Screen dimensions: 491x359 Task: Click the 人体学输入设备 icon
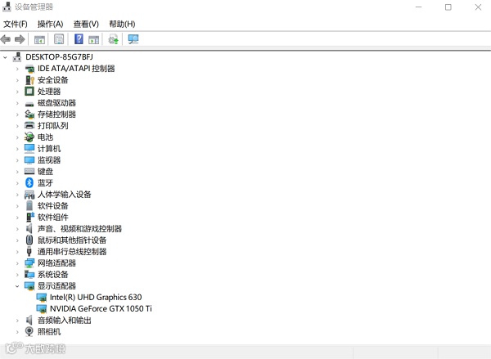(x=29, y=195)
